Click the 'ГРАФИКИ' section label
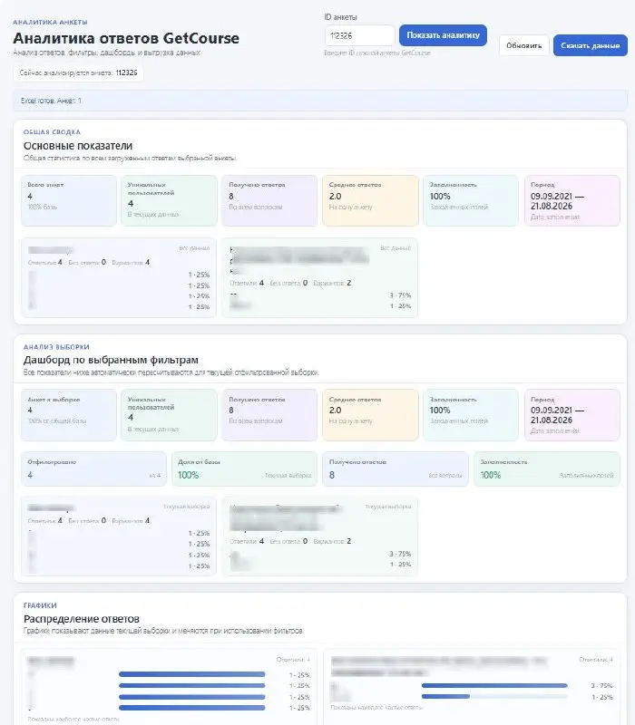The width and height of the screenshot is (635, 725). [x=40, y=605]
